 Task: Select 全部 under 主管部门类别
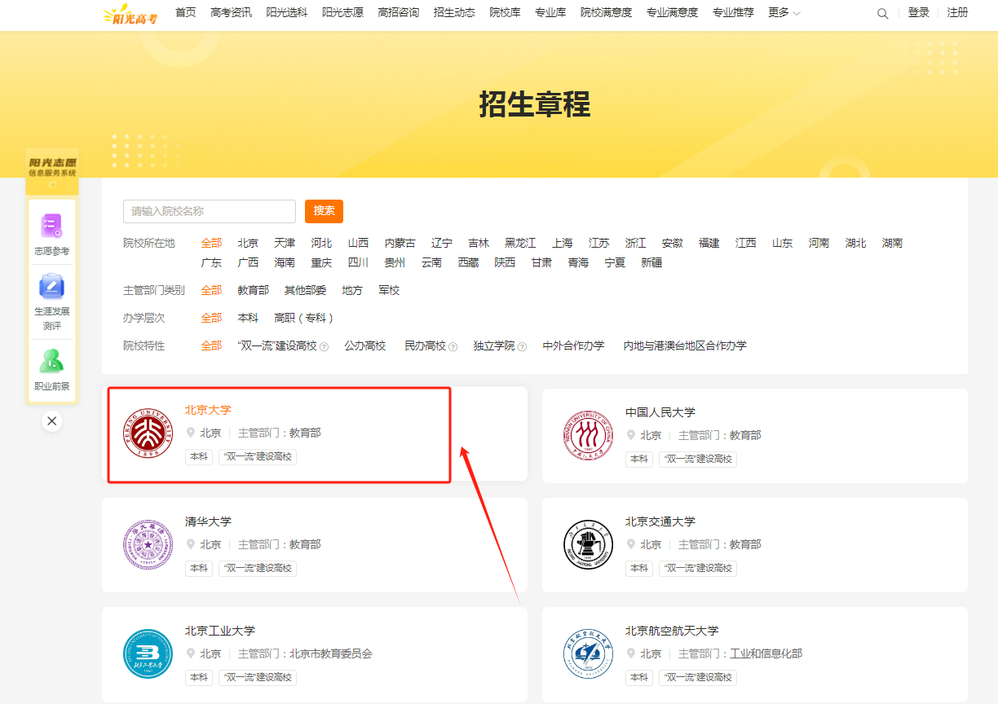(211, 290)
